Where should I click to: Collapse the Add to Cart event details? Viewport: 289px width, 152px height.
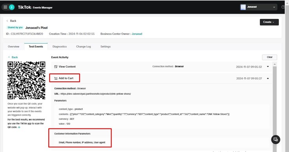[x=268, y=79]
